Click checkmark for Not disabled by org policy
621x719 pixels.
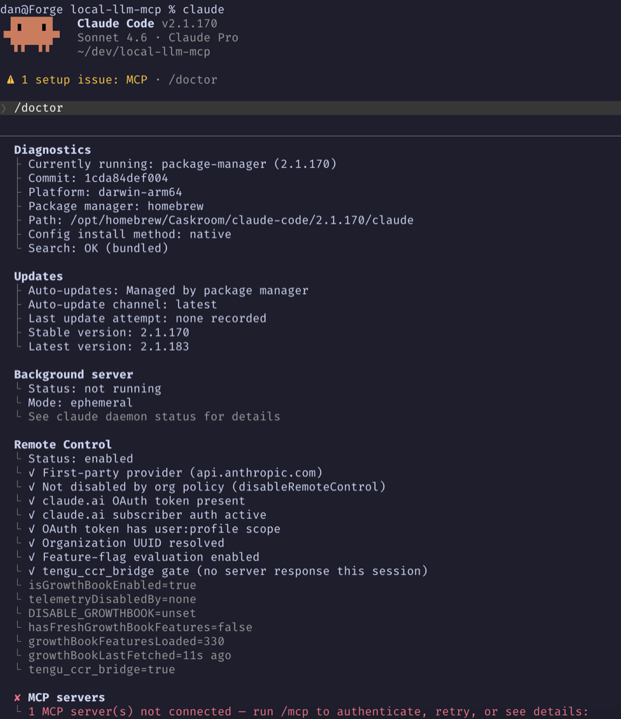point(32,487)
